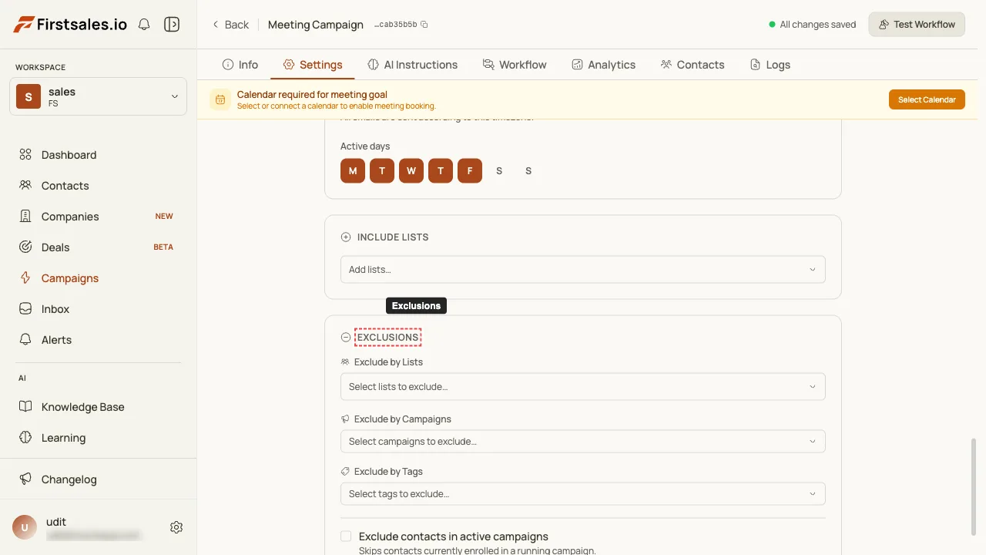Click the Contacts people icon in sidebar
The height and width of the screenshot is (555, 986).
[25, 186]
